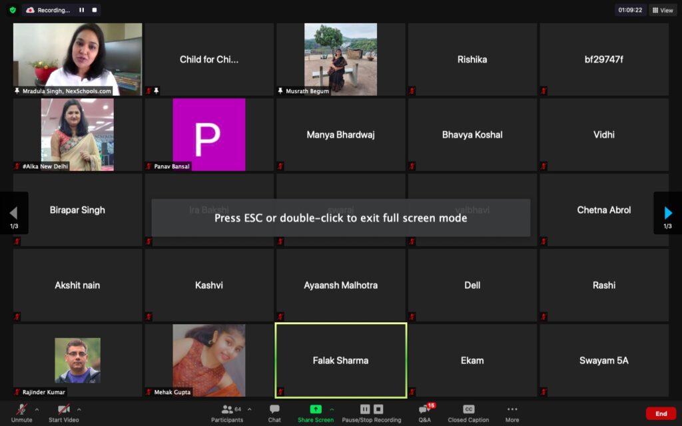Select Mradula Singh's video tile
The width and height of the screenshot is (682, 426).
coord(77,59)
